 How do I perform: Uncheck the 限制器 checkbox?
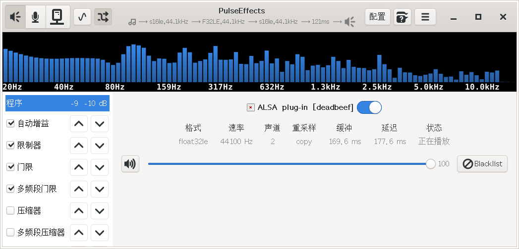point(10,145)
